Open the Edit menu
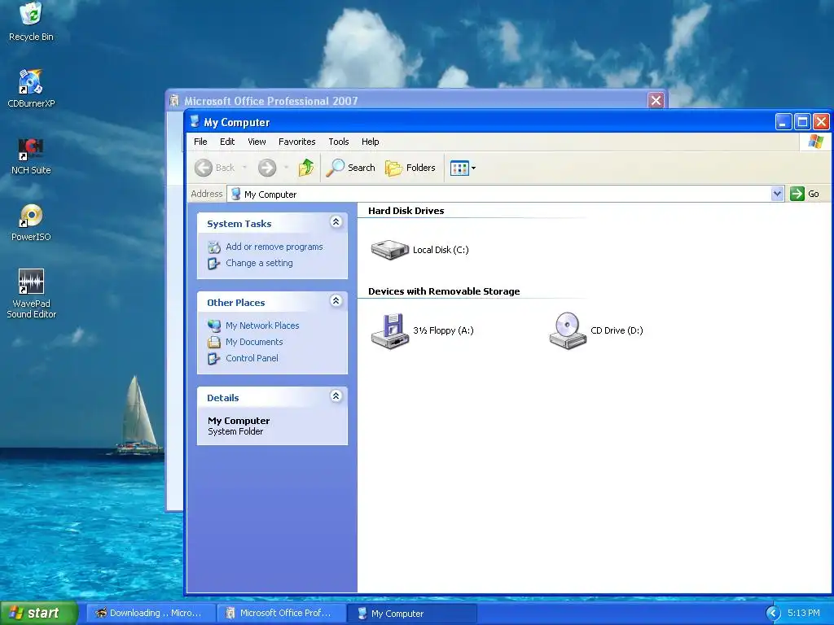The height and width of the screenshot is (625, 834). point(227,142)
